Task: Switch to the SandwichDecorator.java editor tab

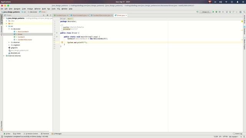Action: [x=101, y=15]
